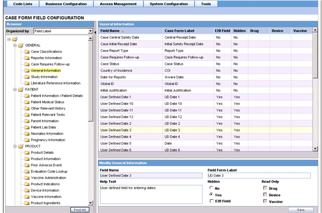Click the Vaccine Administration folder icon

[27, 177]
